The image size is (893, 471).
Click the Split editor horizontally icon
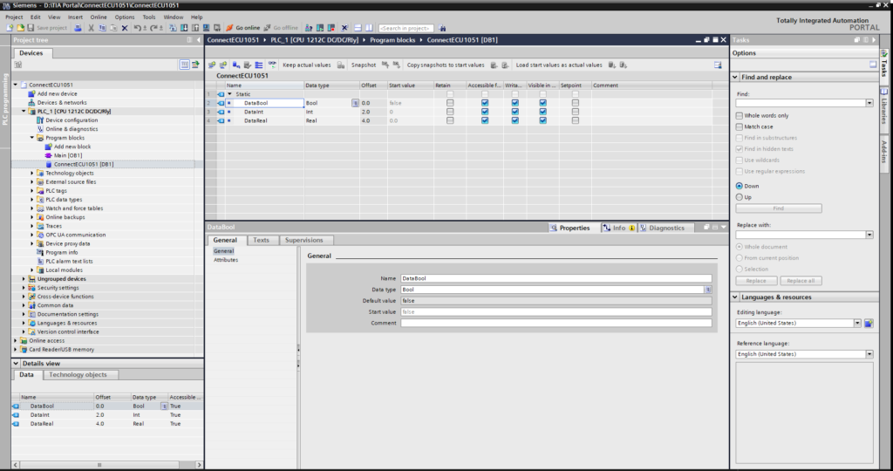[x=358, y=28]
